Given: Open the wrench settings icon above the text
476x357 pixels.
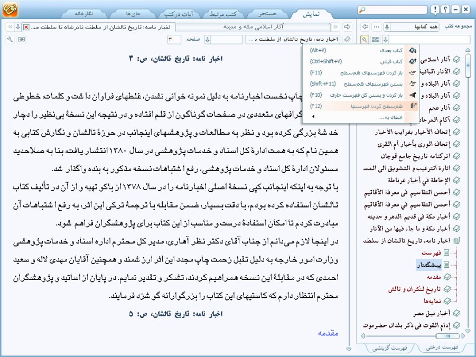Looking at the screenshot, I should (11, 40).
